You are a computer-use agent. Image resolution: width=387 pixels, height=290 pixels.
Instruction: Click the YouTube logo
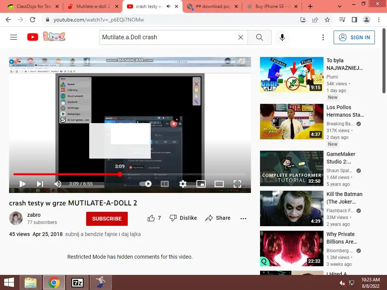33,37
